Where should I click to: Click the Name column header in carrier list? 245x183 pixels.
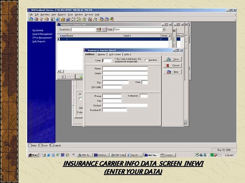95,36
